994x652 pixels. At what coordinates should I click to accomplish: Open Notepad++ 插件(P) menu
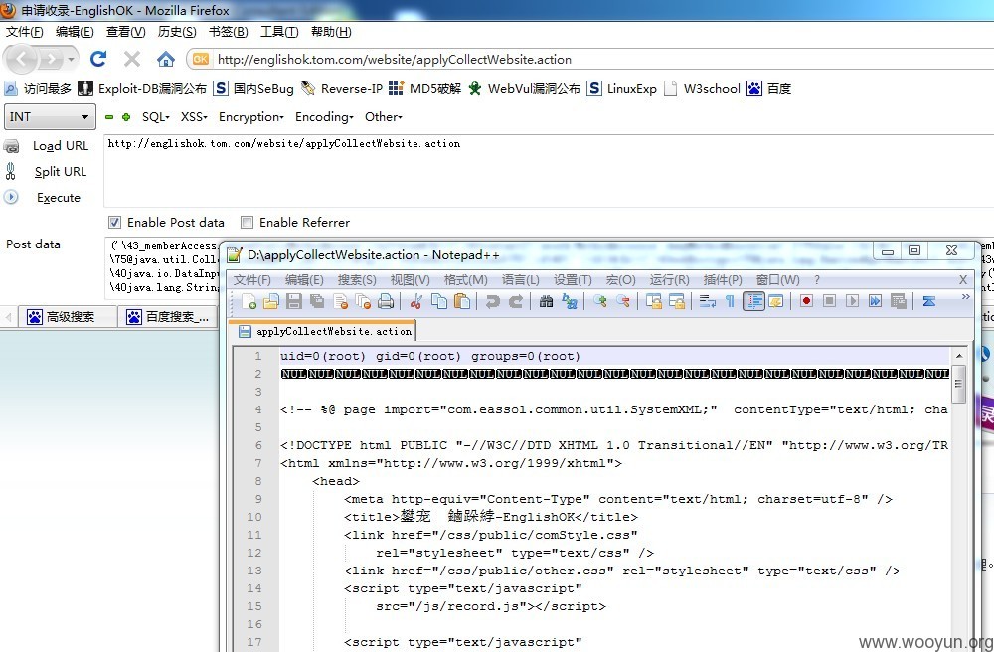point(722,280)
